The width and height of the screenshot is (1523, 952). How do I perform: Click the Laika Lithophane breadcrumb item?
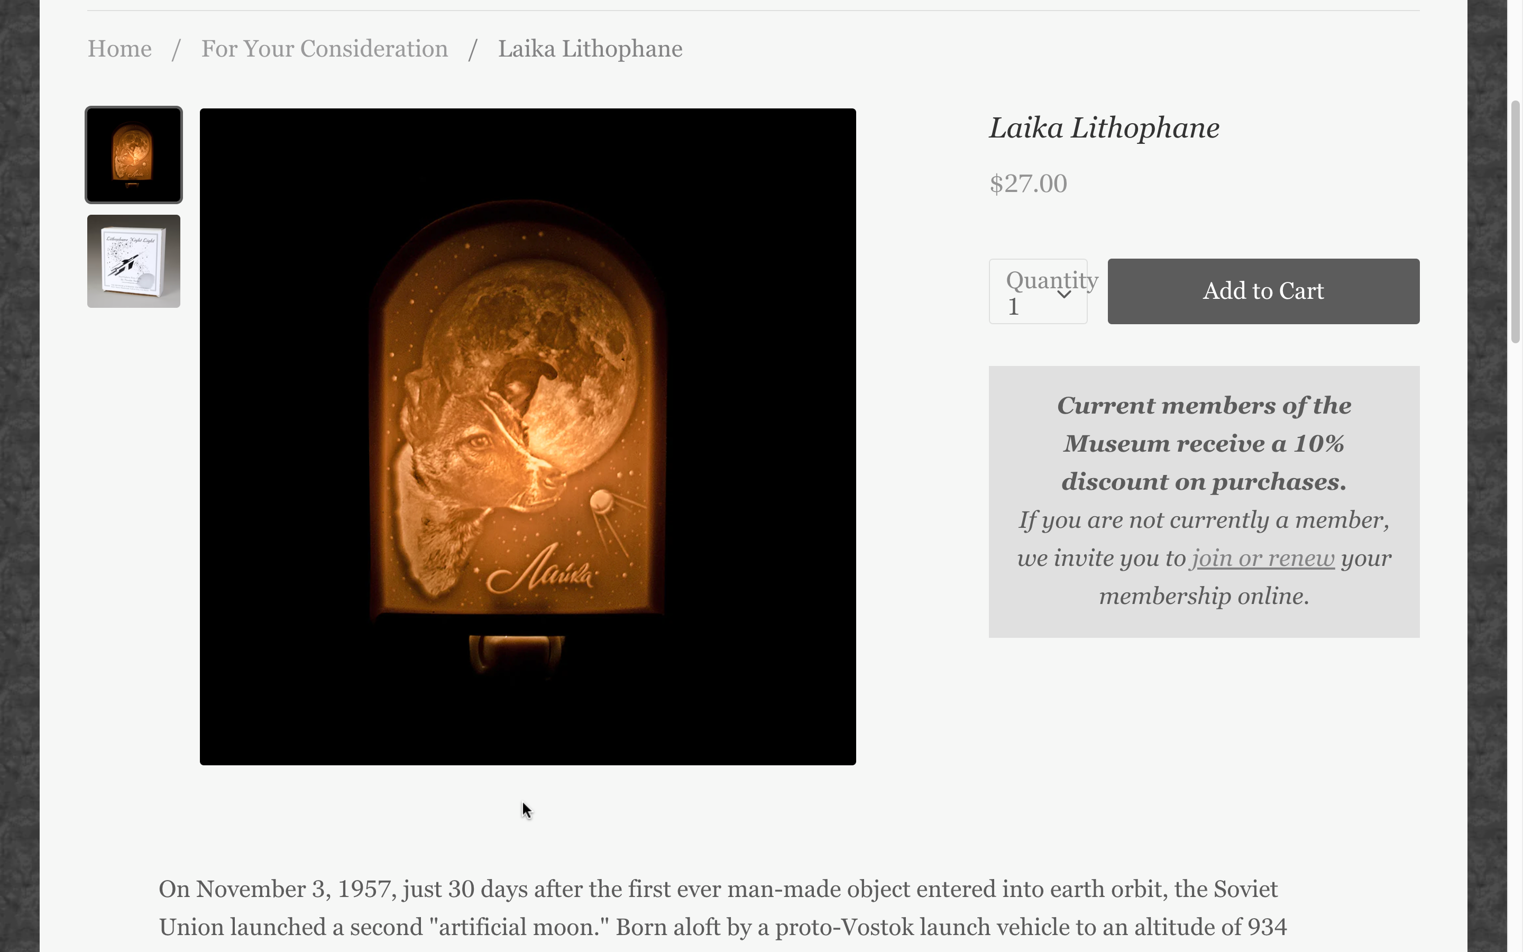(590, 49)
